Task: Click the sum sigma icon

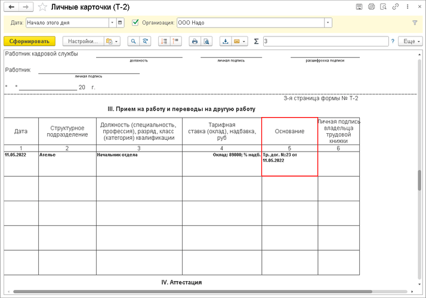Action: [257, 41]
